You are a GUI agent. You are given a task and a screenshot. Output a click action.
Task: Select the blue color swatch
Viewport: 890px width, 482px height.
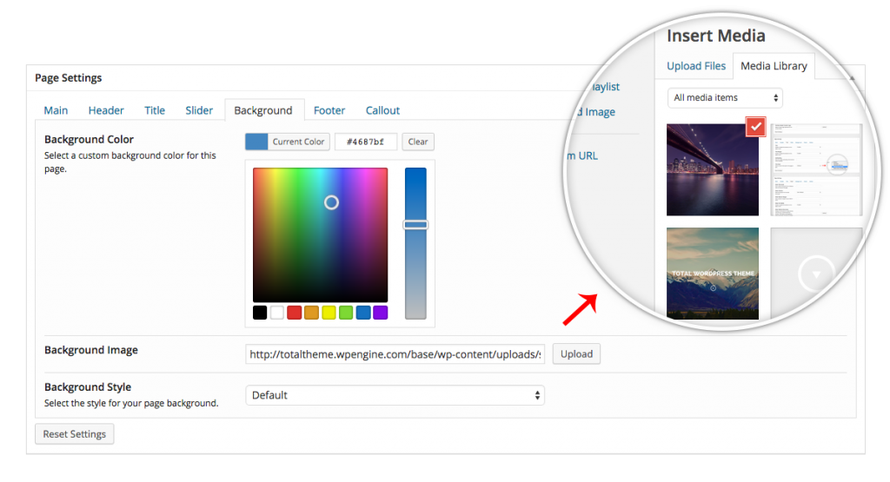pyautogui.click(x=363, y=313)
